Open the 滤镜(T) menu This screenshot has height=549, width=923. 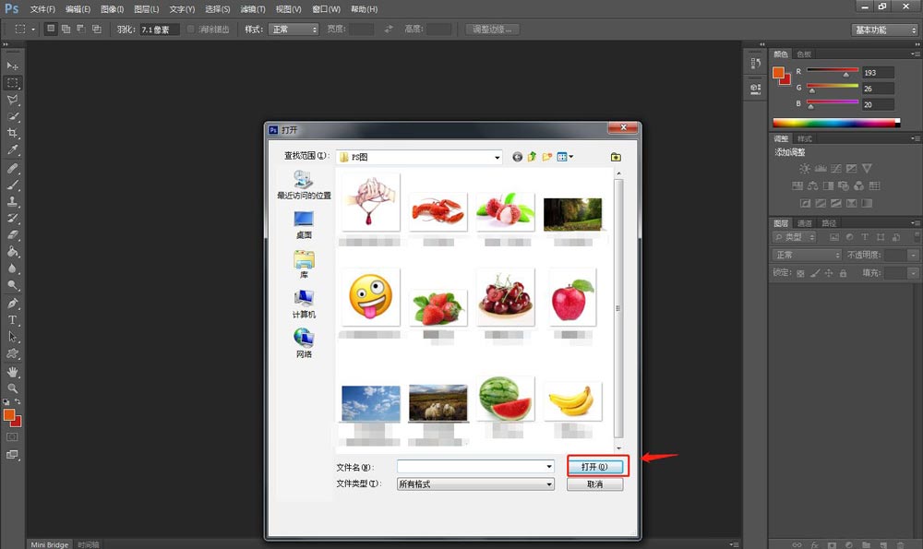pos(253,9)
